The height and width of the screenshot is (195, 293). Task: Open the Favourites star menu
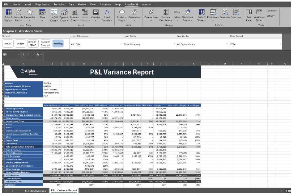pyautogui.click(x=30, y=15)
